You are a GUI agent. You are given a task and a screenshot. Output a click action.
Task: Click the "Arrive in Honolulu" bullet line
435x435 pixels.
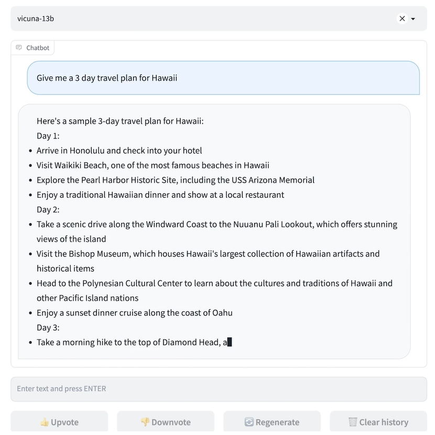[119, 151]
